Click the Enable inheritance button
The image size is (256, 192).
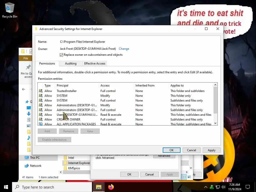54,139
